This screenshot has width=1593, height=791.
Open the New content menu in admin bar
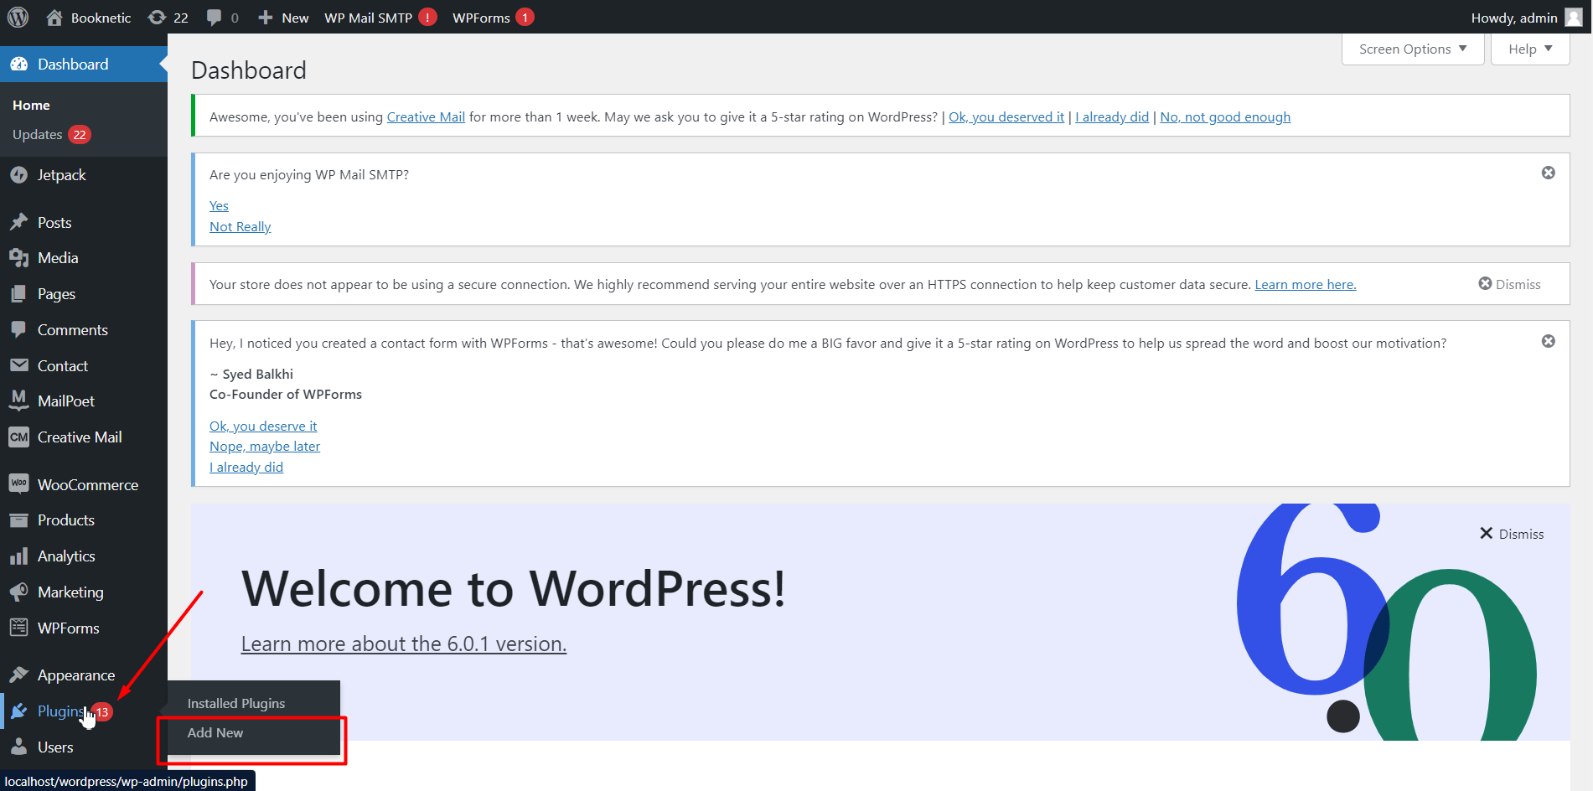pyautogui.click(x=283, y=18)
